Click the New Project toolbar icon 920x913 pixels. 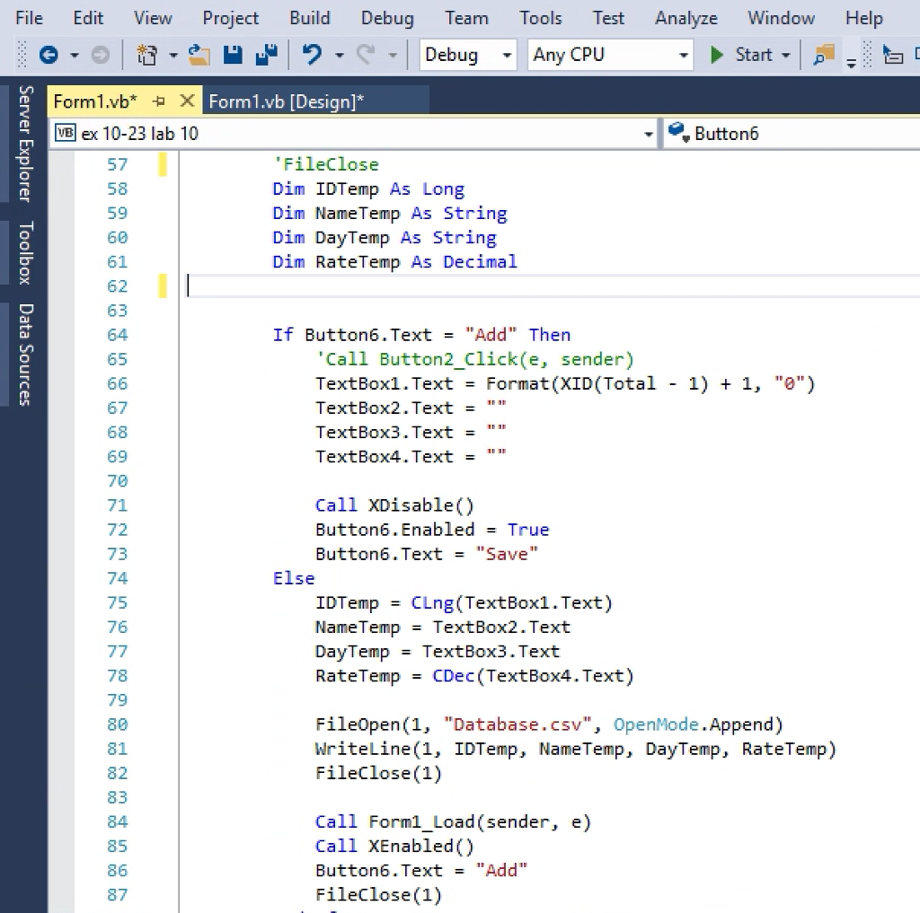pos(147,56)
